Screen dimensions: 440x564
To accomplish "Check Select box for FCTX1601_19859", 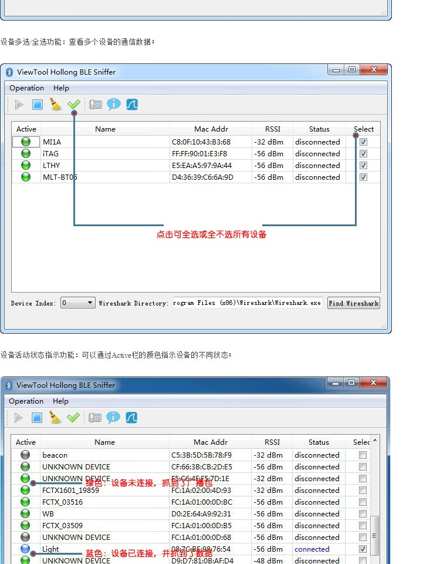I will [363, 490].
